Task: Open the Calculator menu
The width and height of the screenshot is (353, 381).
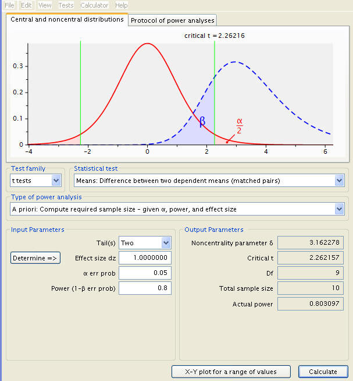Action: point(94,5)
